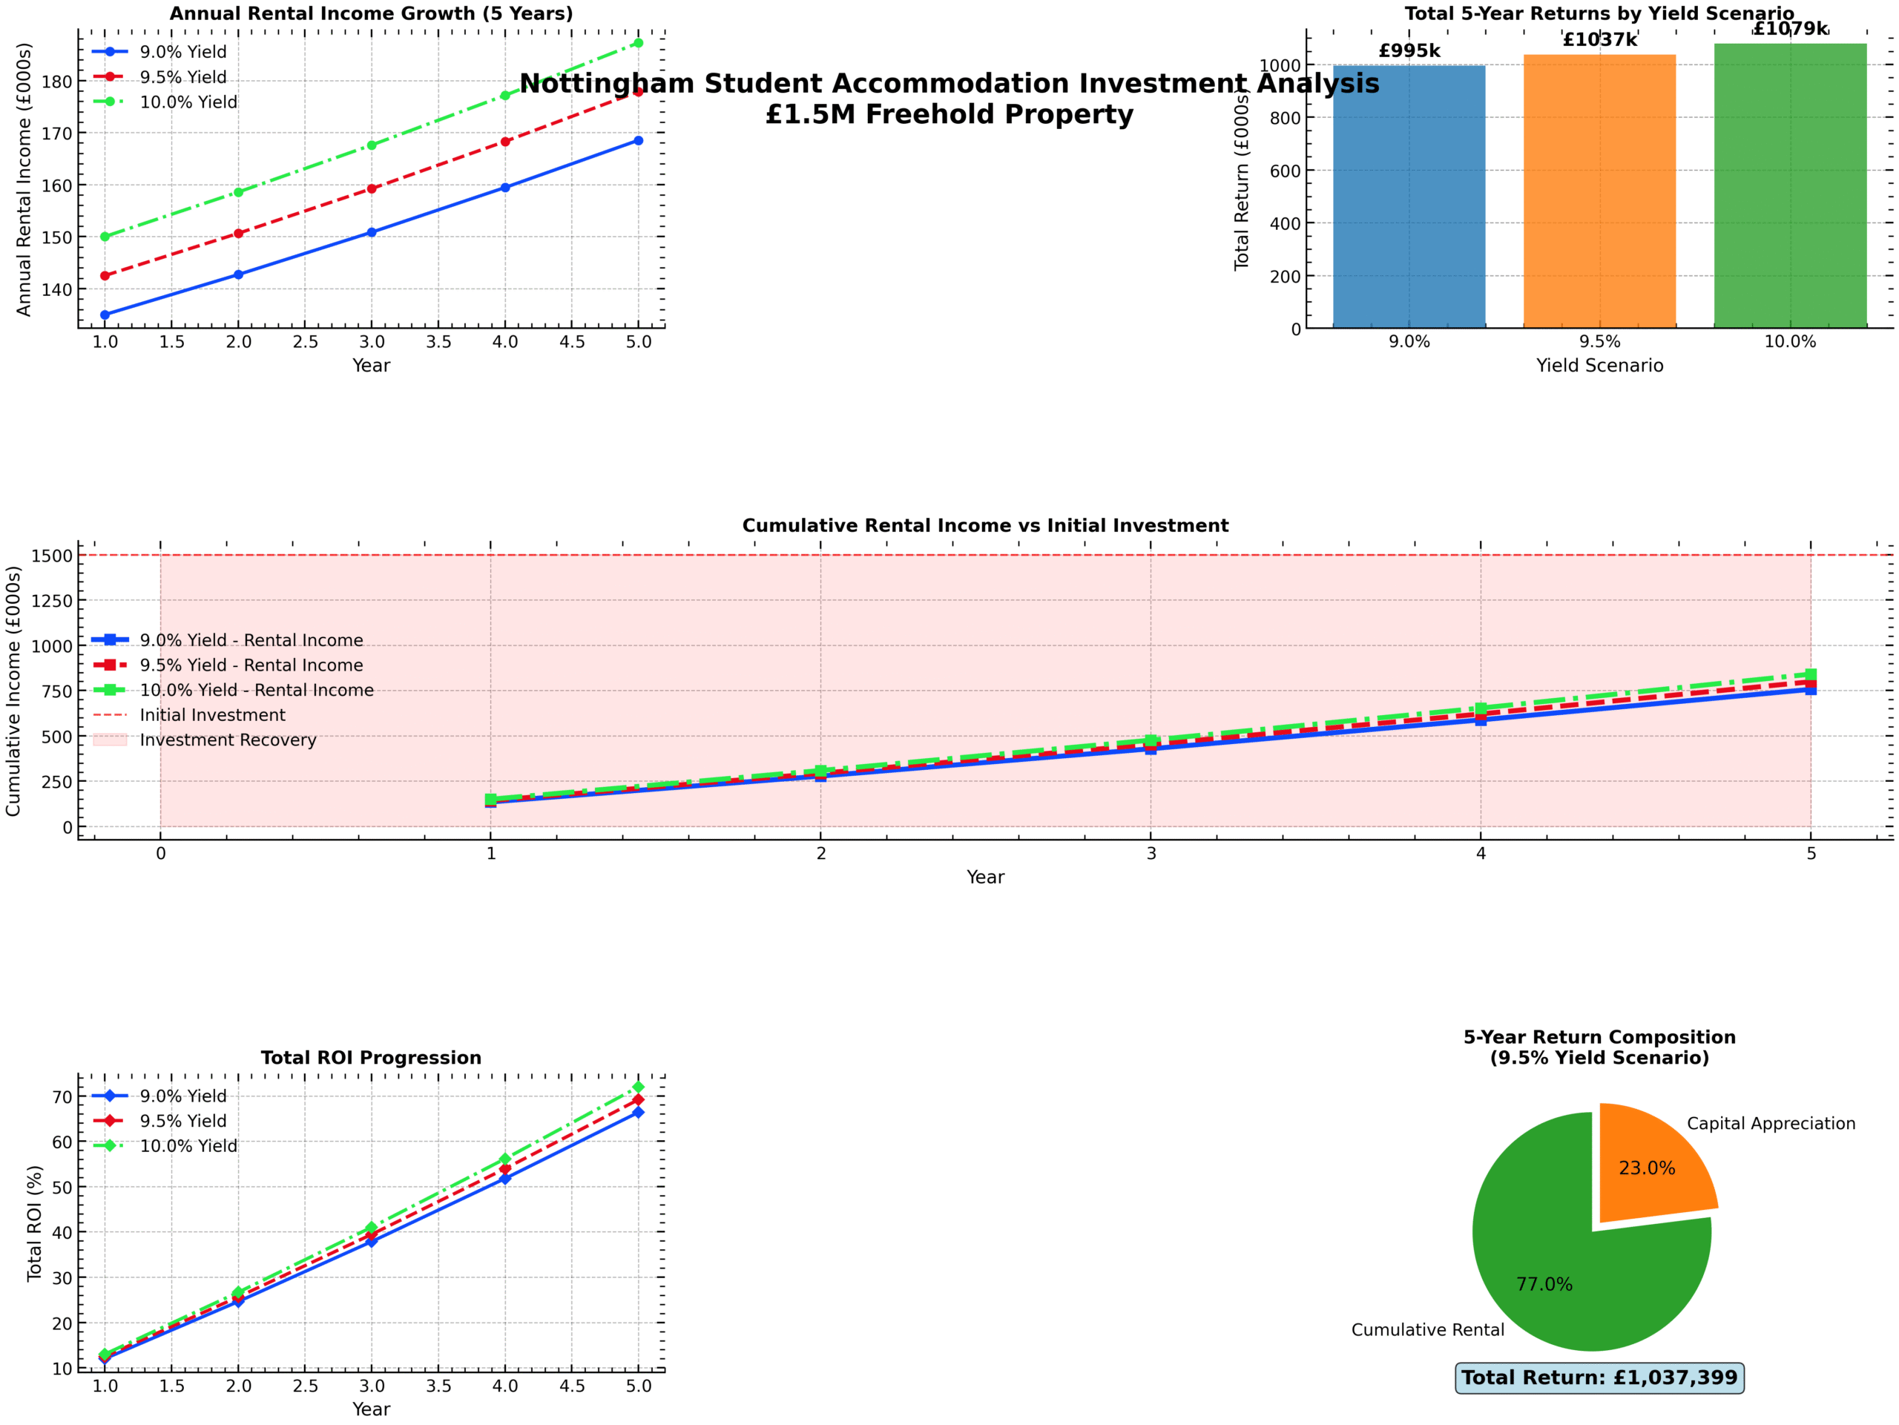Click the year 1 blue marker in Annual Rental chart
The image size is (1899, 1425).
tap(105, 315)
